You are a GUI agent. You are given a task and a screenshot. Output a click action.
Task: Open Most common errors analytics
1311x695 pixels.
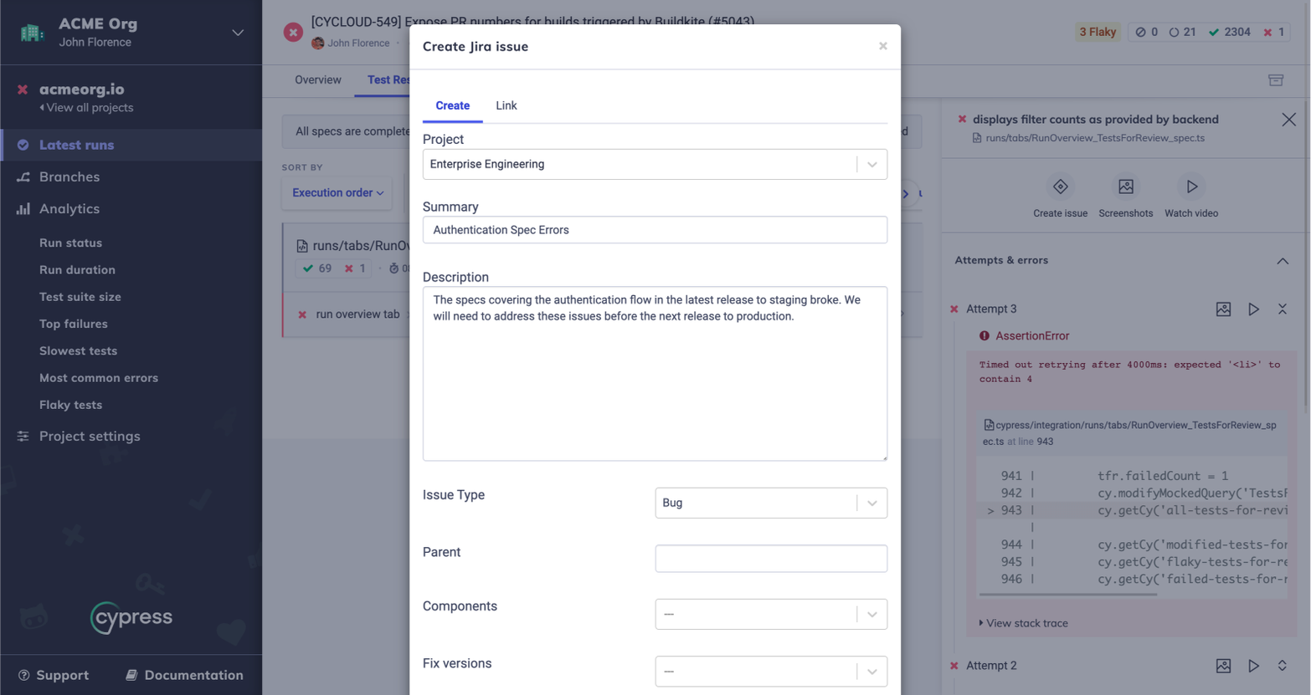[99, 377]
